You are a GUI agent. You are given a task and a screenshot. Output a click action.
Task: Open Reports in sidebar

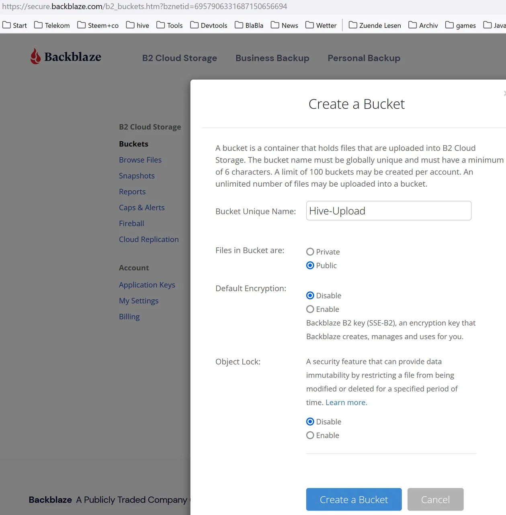(x=132, y=192)
